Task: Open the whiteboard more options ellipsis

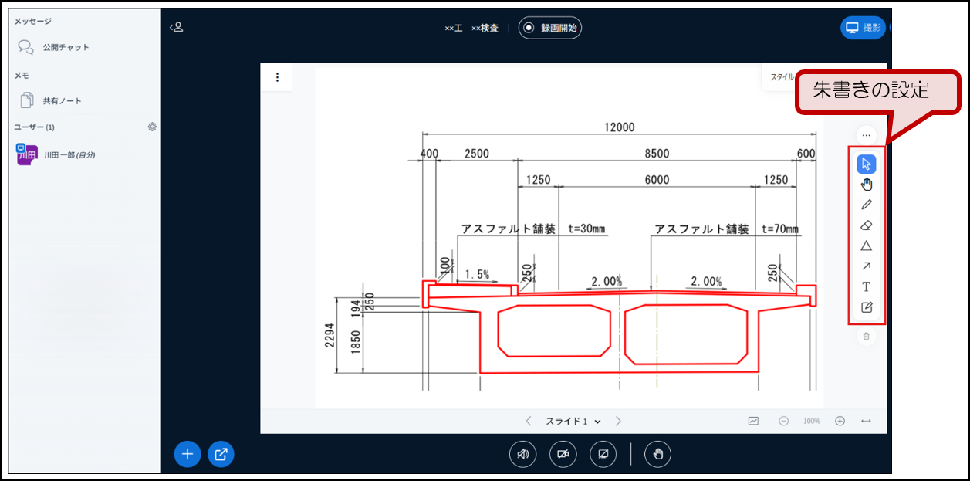Action: [866, 135]
